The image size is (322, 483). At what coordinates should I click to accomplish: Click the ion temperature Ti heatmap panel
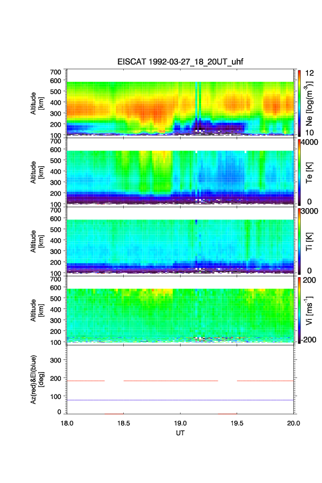180,246
